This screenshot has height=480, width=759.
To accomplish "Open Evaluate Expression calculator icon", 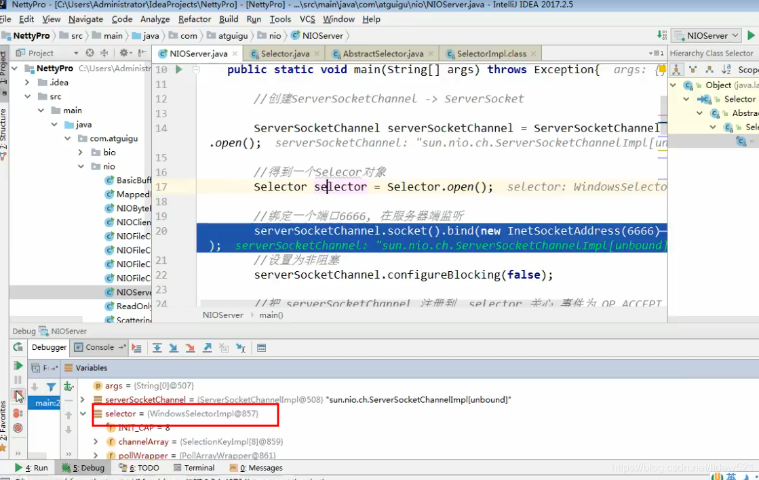I will pos(261,348).
